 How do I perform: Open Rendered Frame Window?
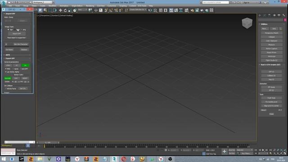[x=197, y=10]
